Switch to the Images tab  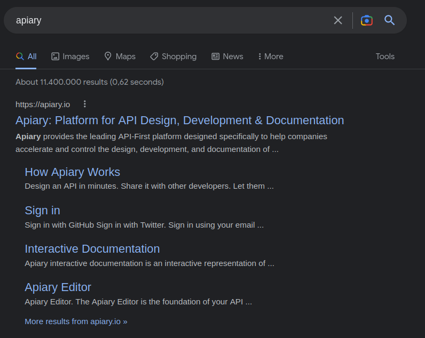pos(70,57)
